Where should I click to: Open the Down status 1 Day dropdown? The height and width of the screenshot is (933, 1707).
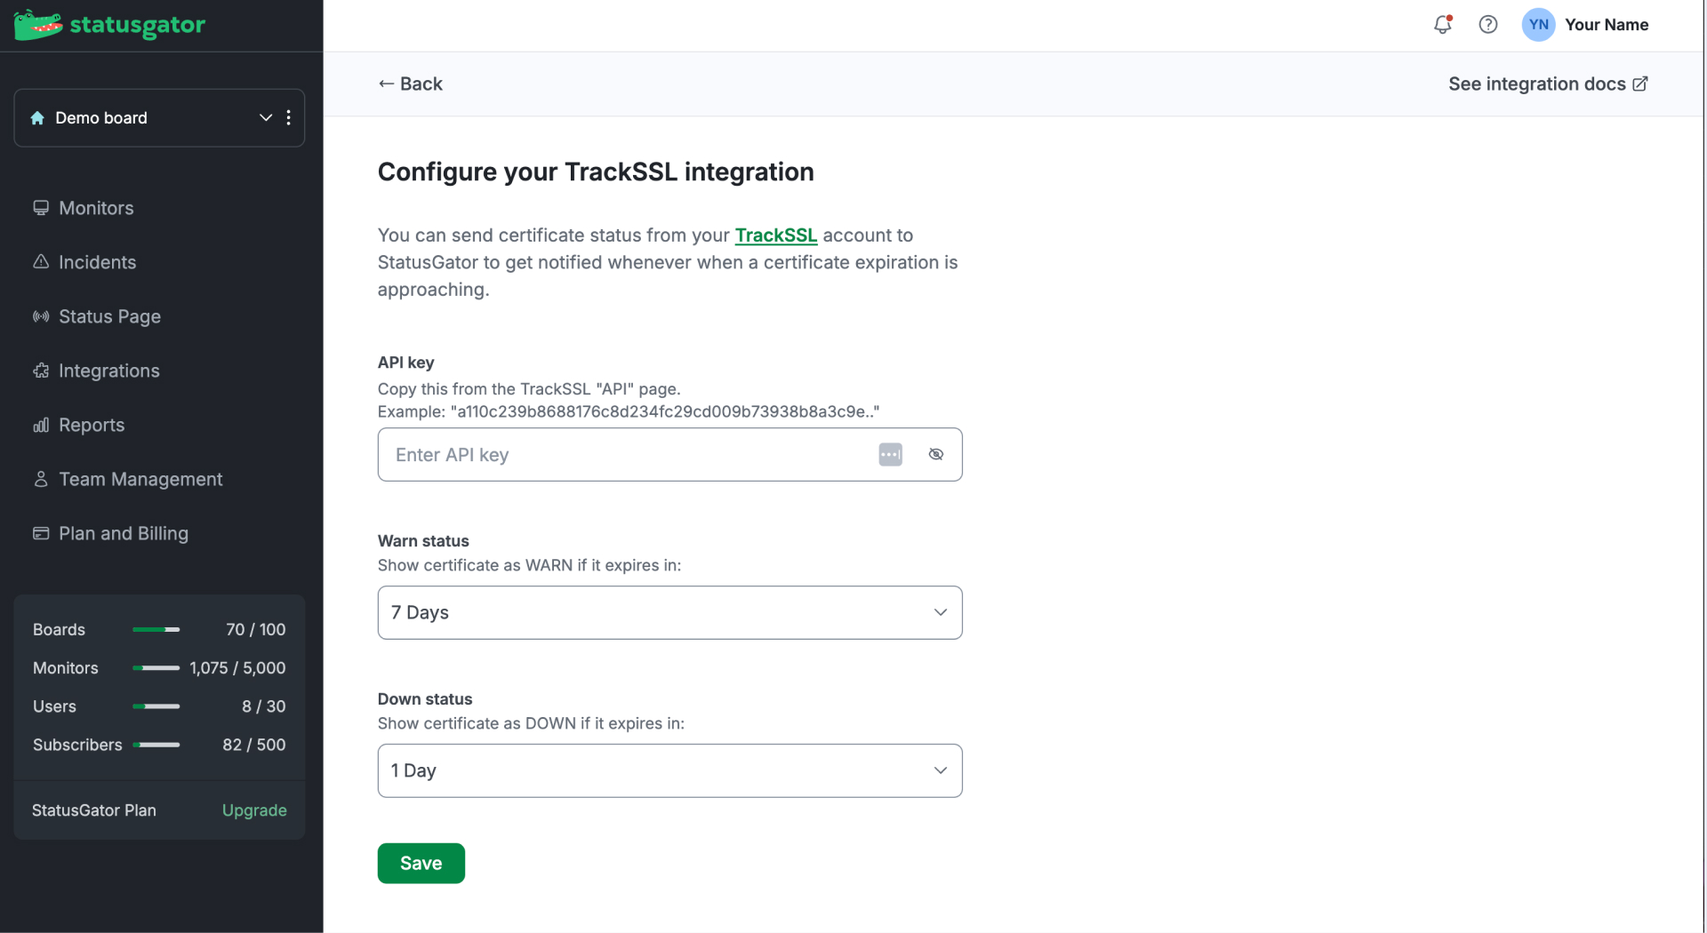click(x=669, y=770)
